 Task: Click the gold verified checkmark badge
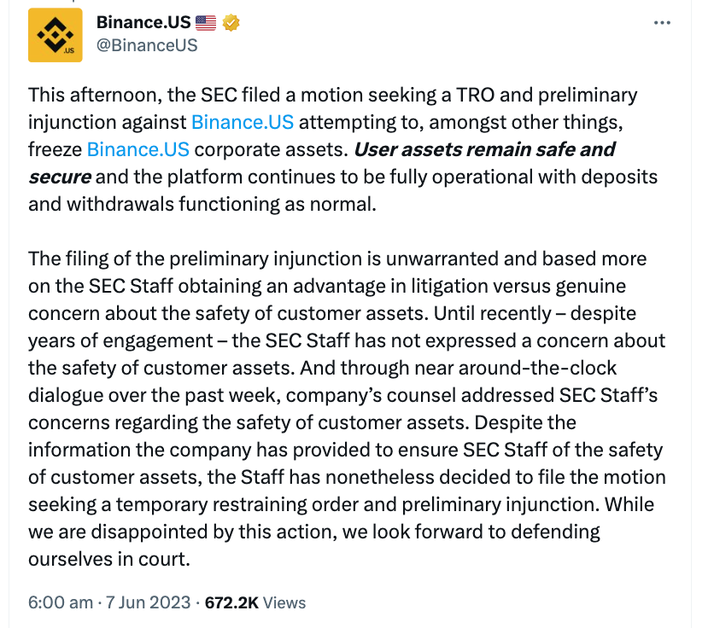pyautogui.click(x=231, y=22)
